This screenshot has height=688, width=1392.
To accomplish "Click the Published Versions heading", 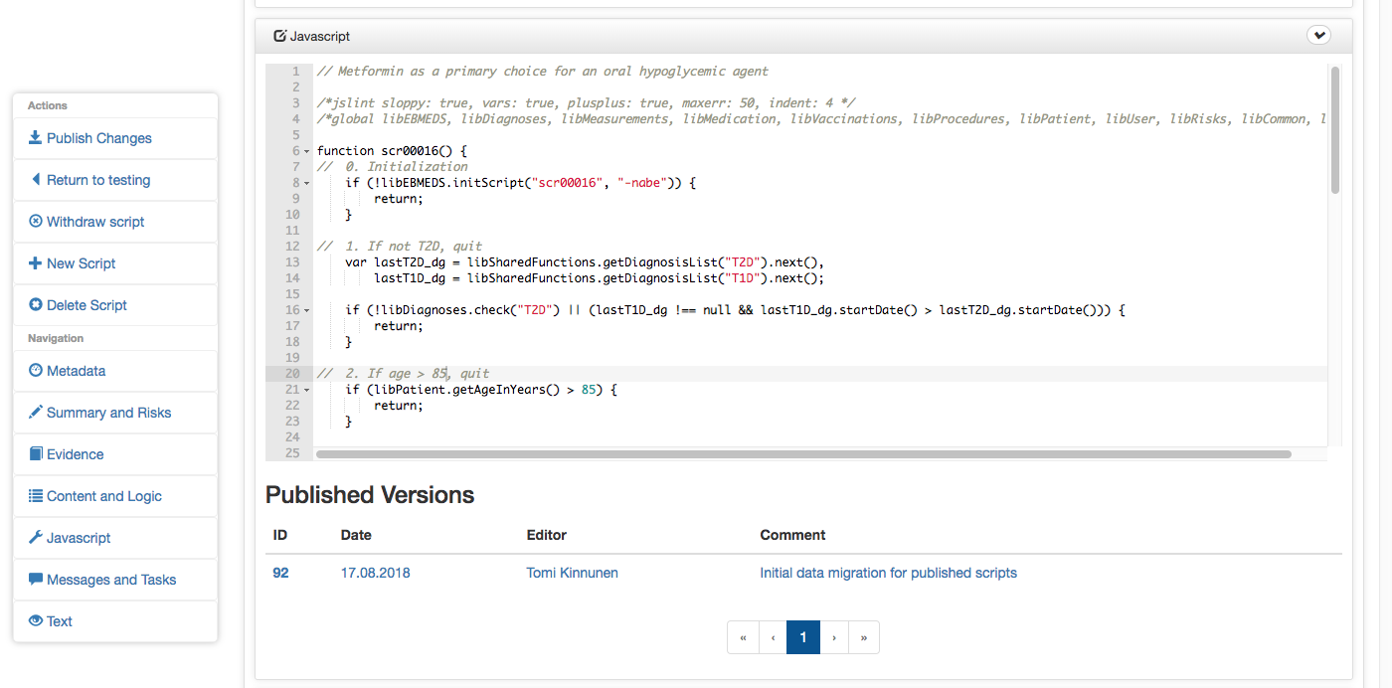I will click(370, 495).
